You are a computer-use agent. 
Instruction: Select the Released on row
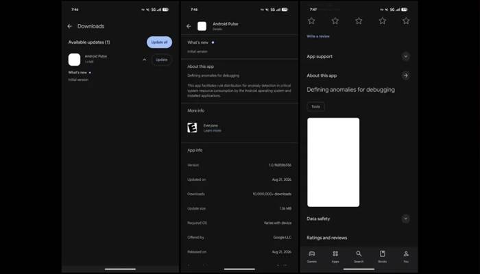click(x=239, y=252)
